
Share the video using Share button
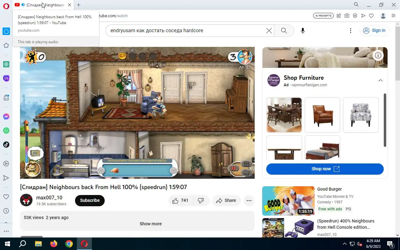[226, 200]
